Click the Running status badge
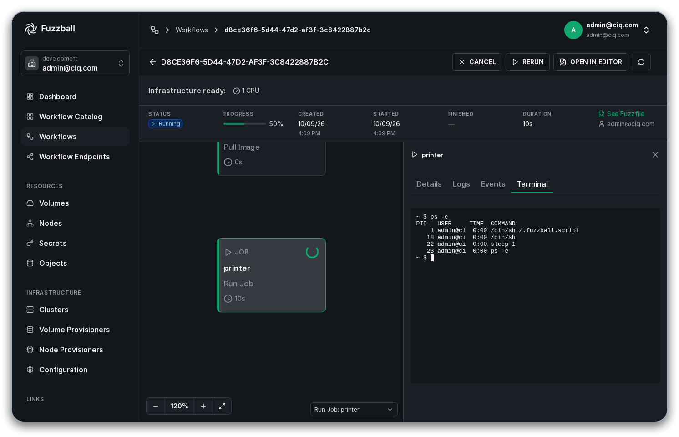The image size is (679, 437). 165,124
